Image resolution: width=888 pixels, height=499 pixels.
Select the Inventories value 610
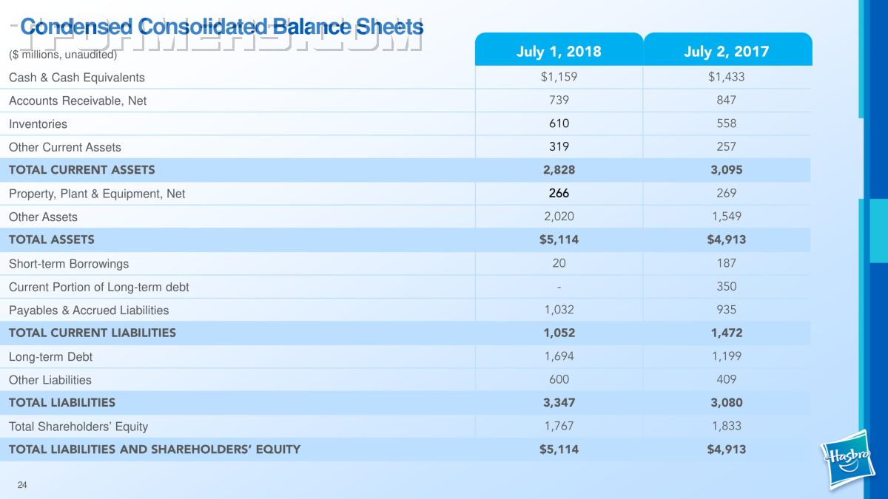(x=559, y=123)
